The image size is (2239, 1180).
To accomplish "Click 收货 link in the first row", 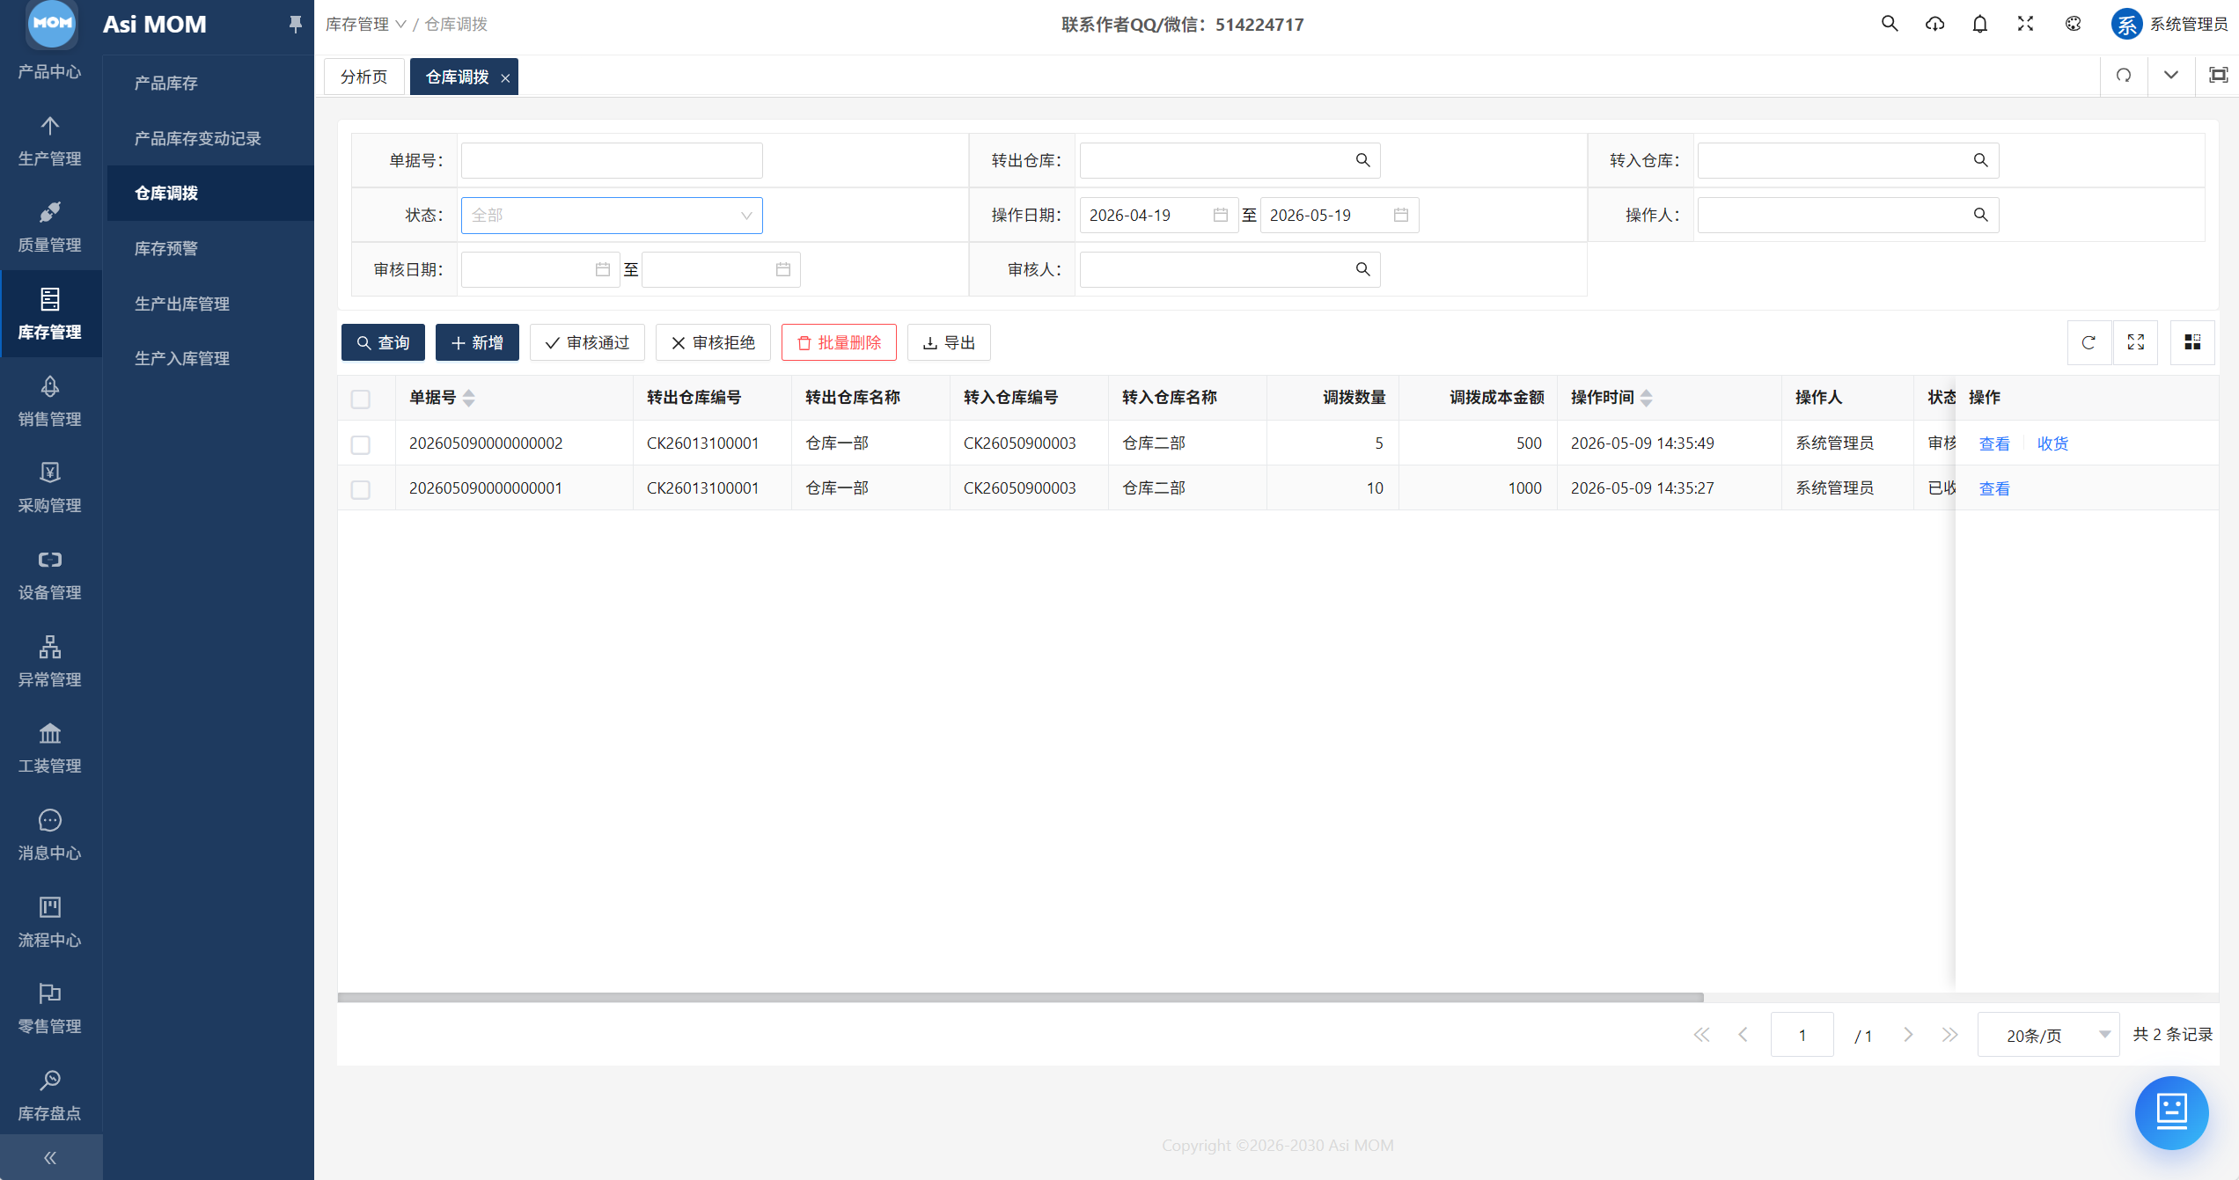I will tap(2052, 443).
